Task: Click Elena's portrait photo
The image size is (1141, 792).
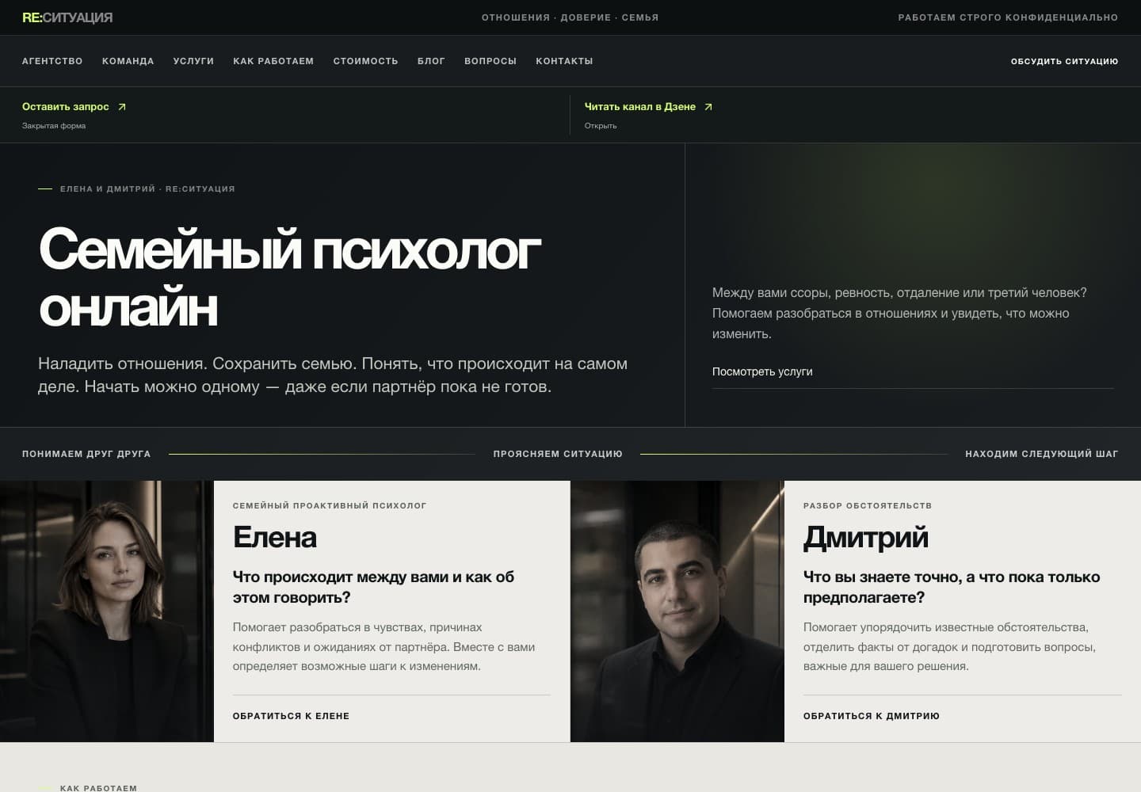Action: [107, 611]
